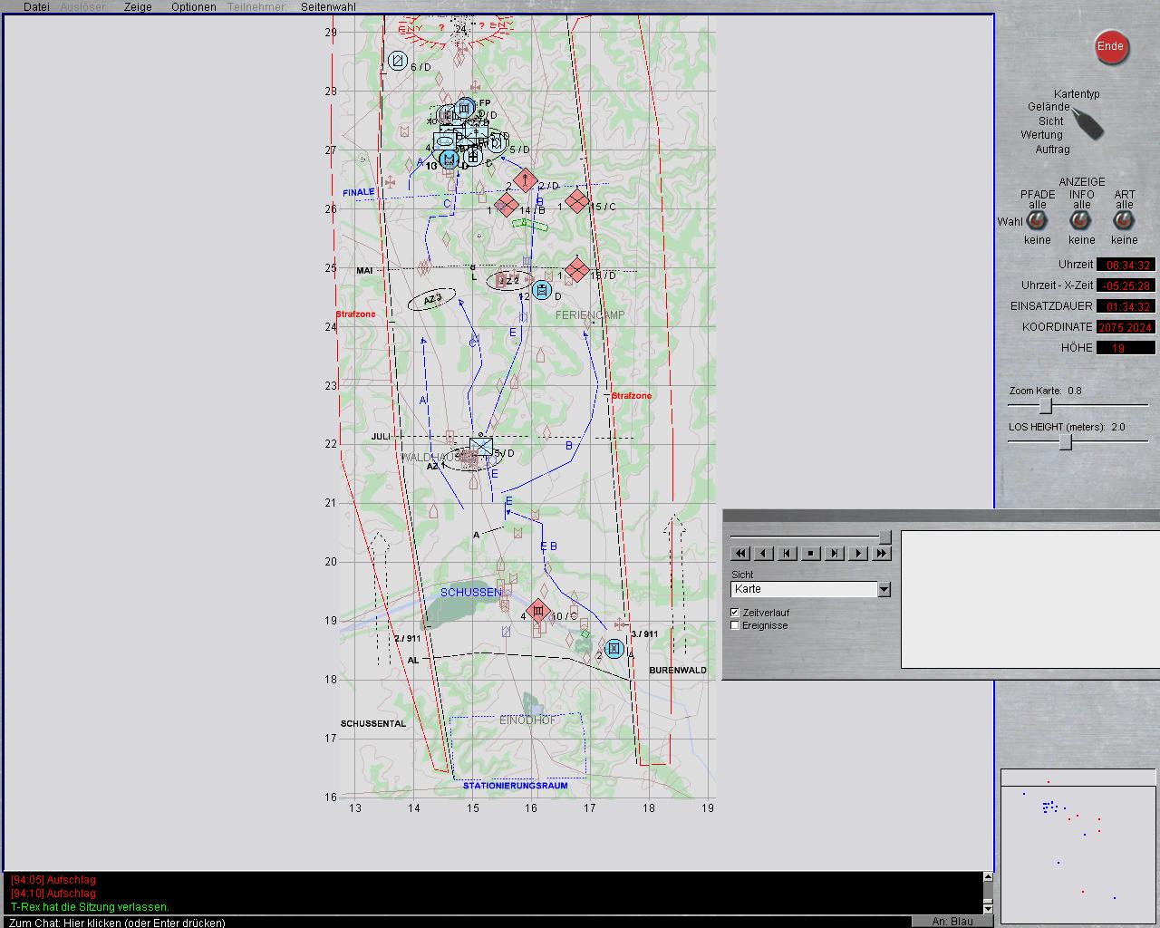
Task: Click the play backward arrow button
Action: (763, 553)
